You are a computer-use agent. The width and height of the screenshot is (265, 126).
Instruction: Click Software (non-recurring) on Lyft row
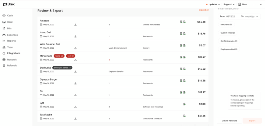[x=153, y=107]
